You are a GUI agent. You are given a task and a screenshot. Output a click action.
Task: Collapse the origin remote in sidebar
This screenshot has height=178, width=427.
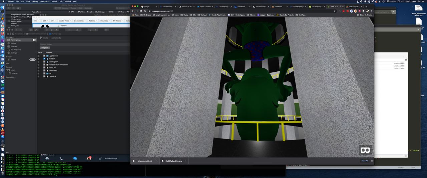coord(6,70)
